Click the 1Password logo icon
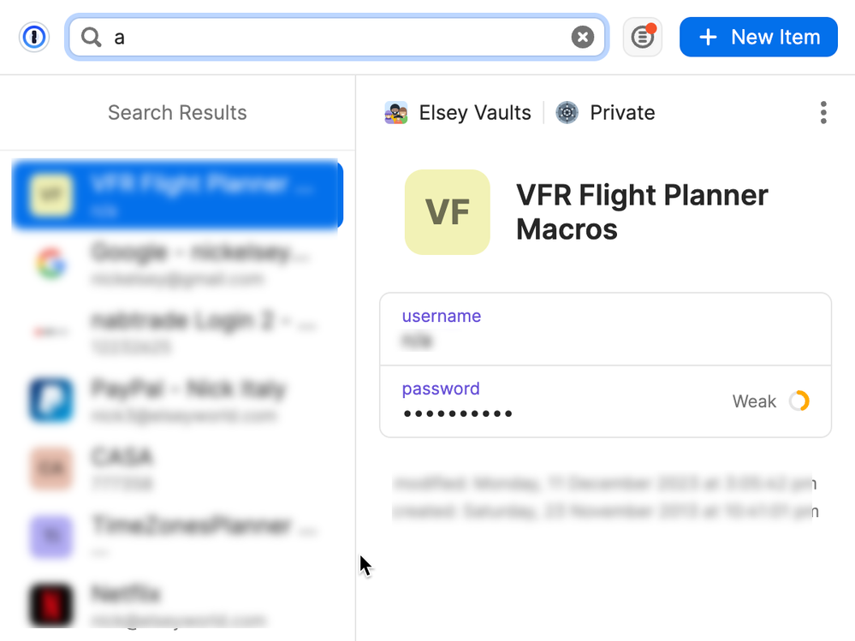The width and height of the screenshot is (855, 641). coord(34,37)
